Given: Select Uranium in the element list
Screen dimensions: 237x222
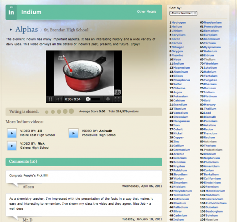Looking at the screenshot, I should click(x=210, y=154).
